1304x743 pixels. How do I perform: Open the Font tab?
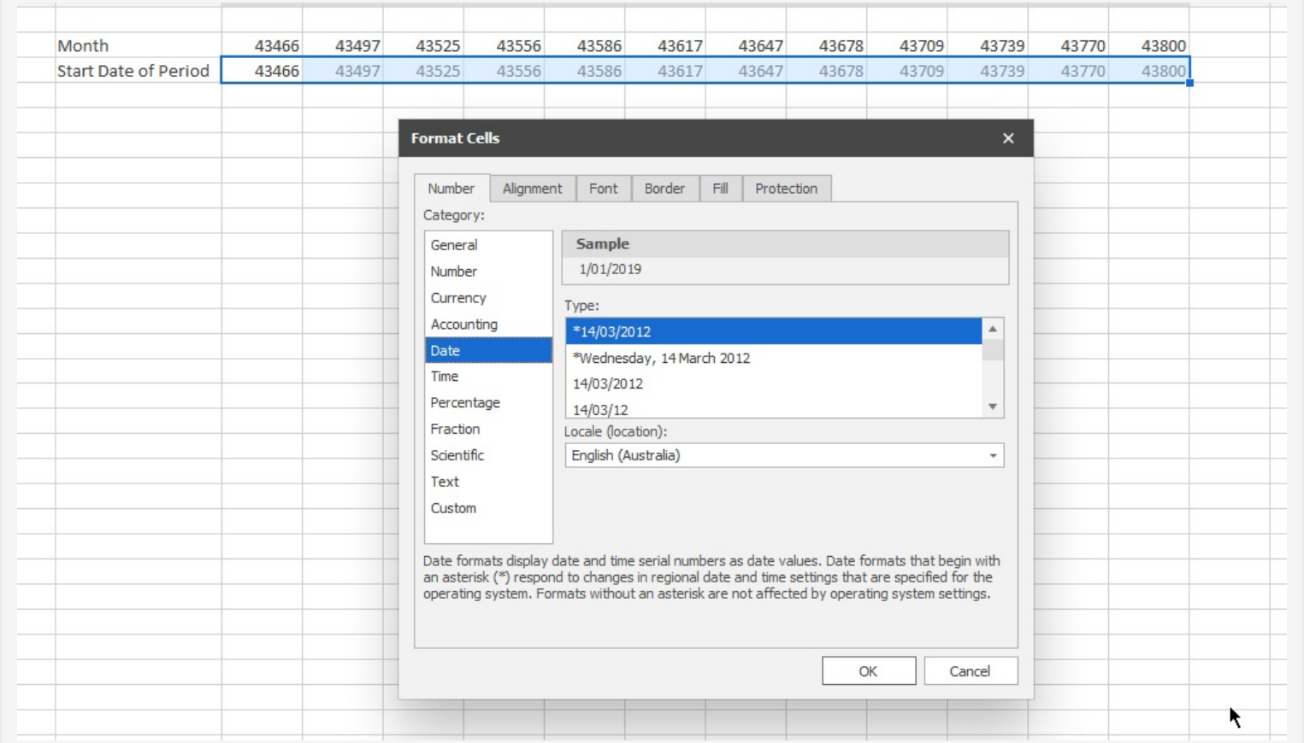604,189
